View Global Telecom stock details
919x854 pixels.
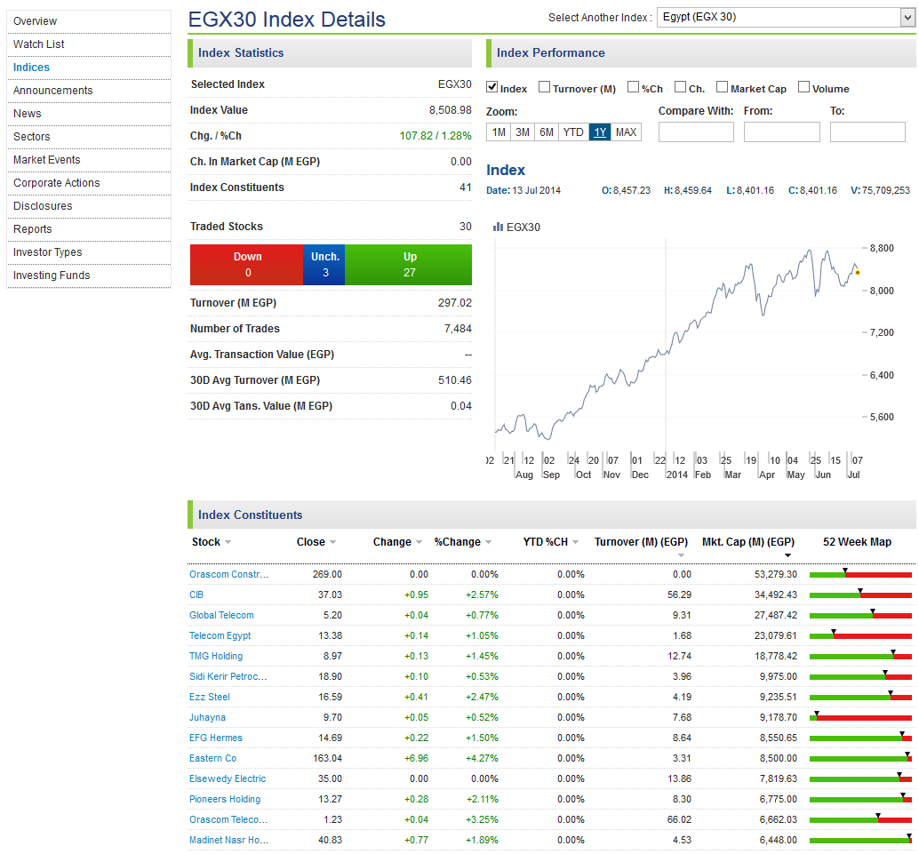pos(221,616)
